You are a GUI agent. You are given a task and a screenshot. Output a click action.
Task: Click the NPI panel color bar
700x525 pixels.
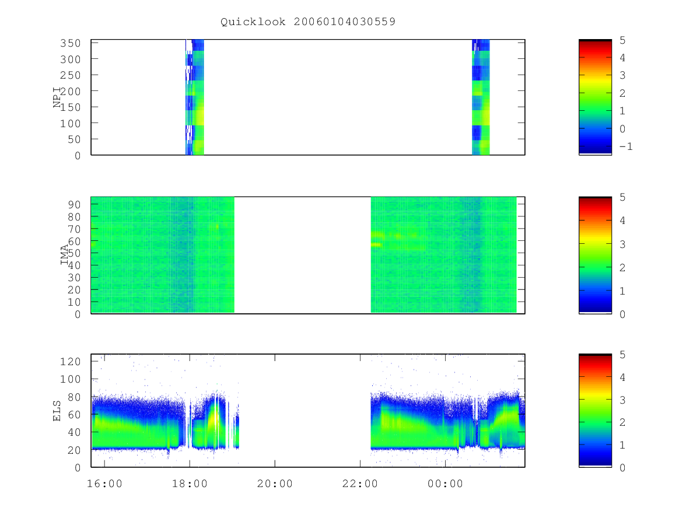click(x=595, y=97)
